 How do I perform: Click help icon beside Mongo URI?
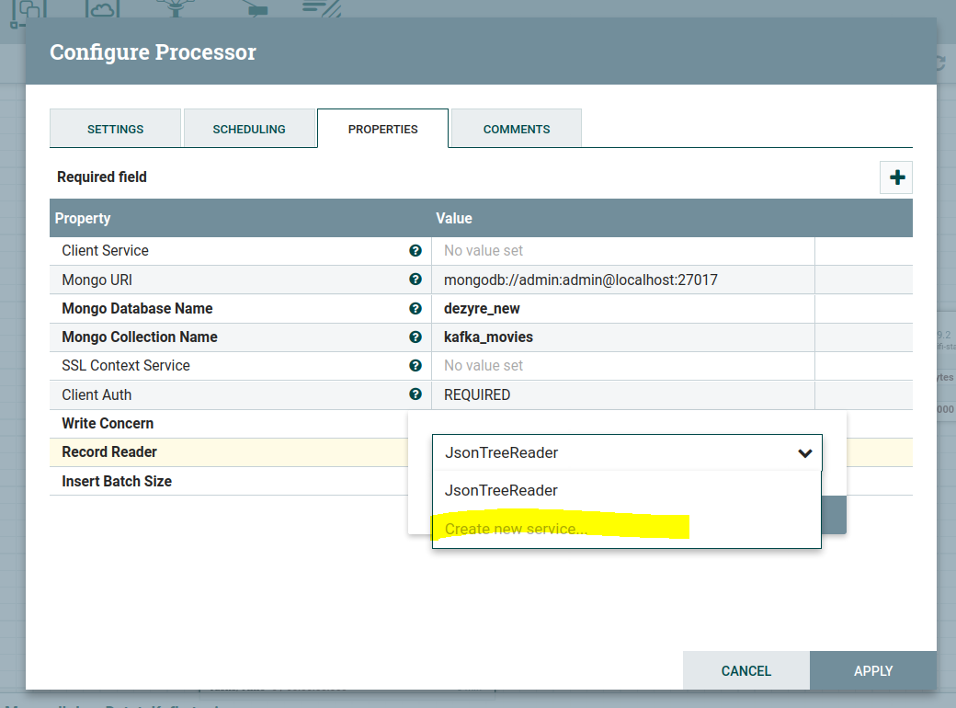[x=415, y=280]
